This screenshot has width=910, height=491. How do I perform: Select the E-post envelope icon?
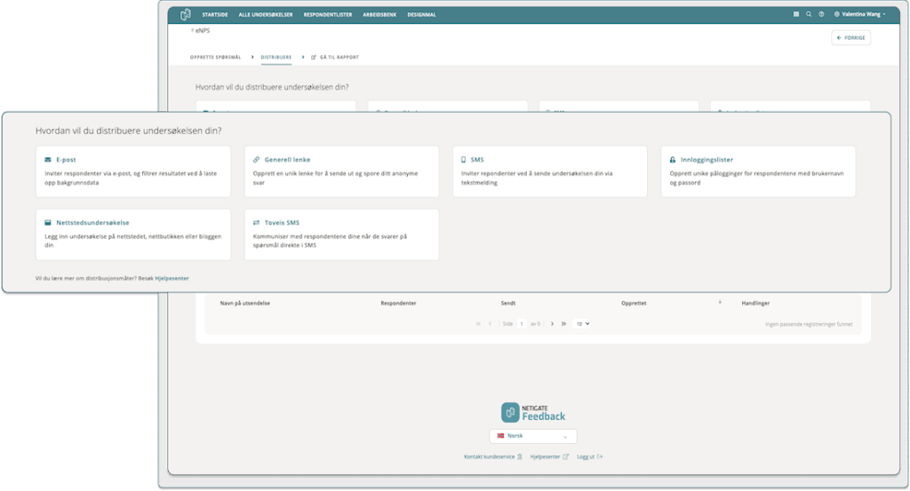(x=48, y=160)
